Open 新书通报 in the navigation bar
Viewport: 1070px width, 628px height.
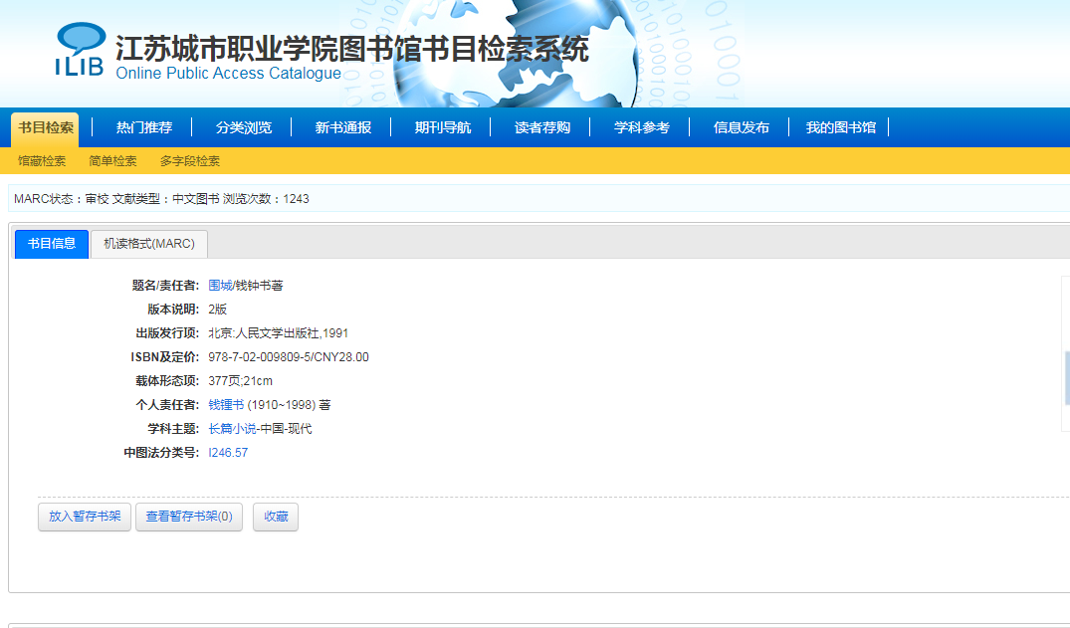[x=343, y=127]
